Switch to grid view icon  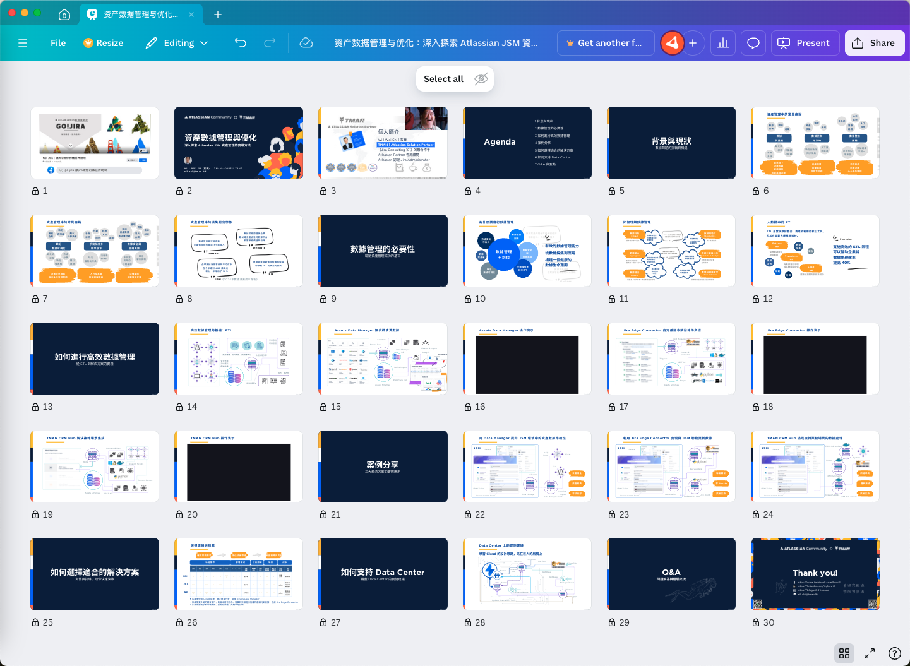844,653
